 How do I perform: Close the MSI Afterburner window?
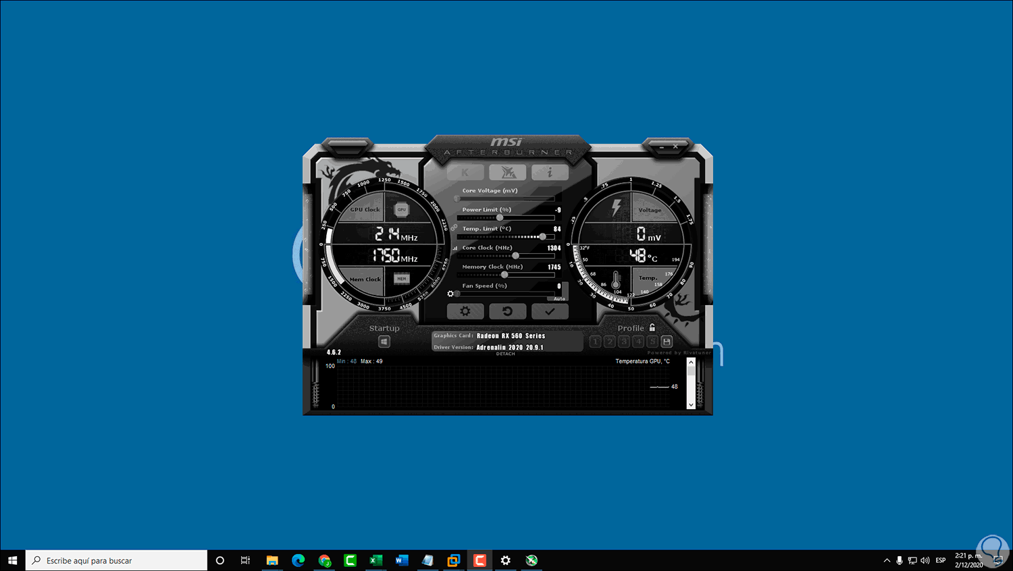click(675, 146)
